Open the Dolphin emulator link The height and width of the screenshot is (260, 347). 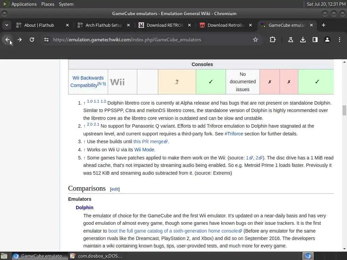pyautogui.click(x=84, y=208)
